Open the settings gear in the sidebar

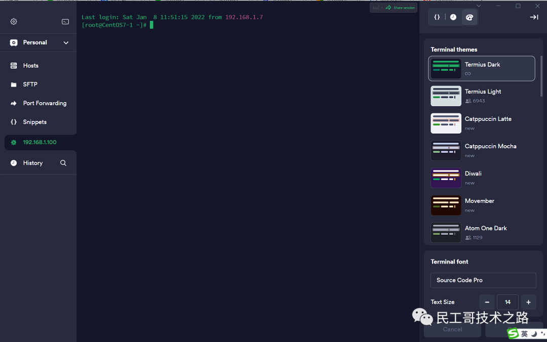pos(14,22)
